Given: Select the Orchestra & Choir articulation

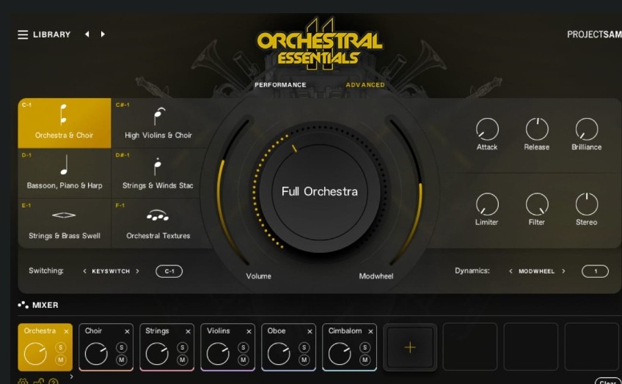Looking at the screenshot, I should click(x=65, y=123).
